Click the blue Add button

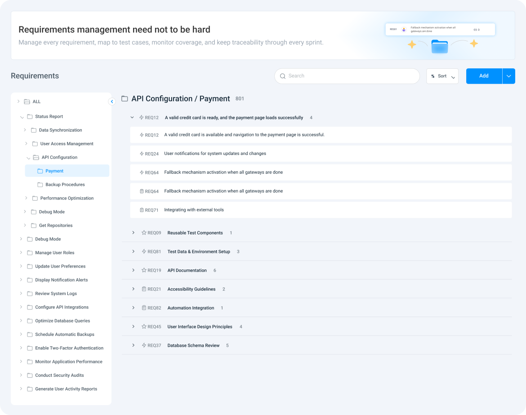pyautogui.click(x=484, y=76)
